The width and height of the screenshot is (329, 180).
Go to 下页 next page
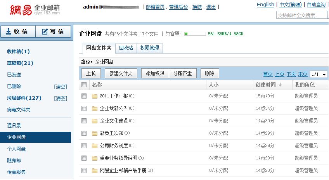pyautogui.click(x=291, y=74)
